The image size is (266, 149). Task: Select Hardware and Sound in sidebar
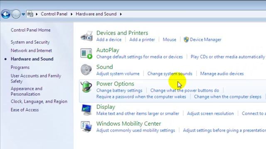(x=32, y=59)
